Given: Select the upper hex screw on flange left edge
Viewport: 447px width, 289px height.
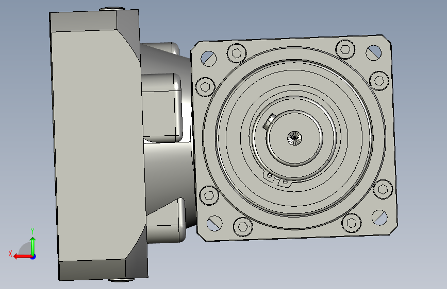Looking at the screenshot, I should 205,87.
